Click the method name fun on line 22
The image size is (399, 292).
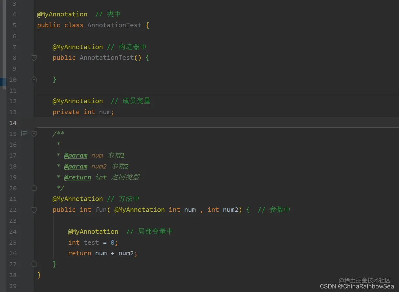(101, 210)
